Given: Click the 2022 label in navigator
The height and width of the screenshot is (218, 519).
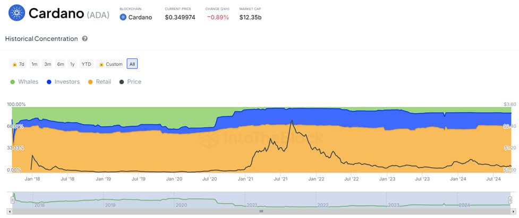Looking at the screenshot, I should click(322, 205).
